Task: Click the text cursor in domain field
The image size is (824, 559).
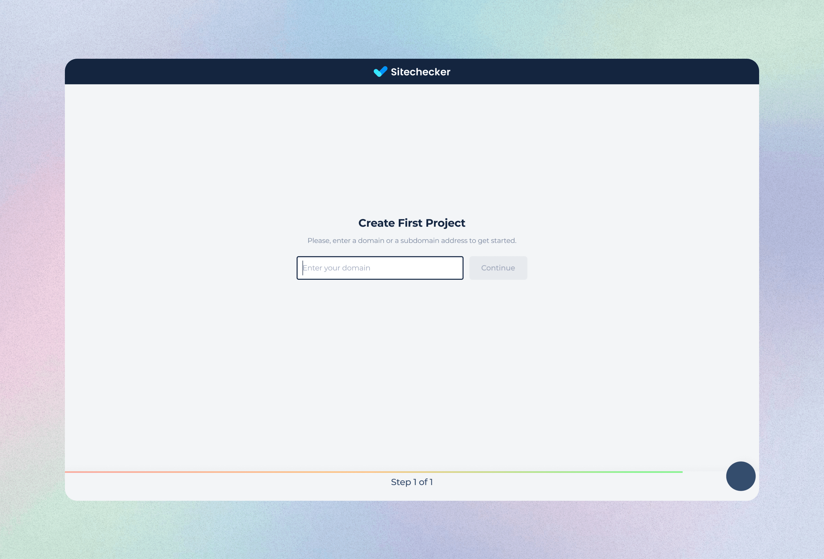Action: tap(303, 268)
